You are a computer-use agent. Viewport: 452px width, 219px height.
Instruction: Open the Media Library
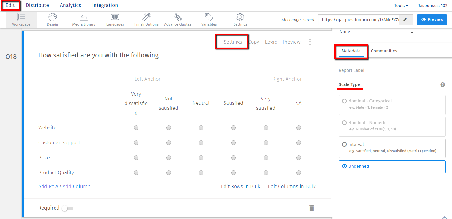[x=84, y=19]
